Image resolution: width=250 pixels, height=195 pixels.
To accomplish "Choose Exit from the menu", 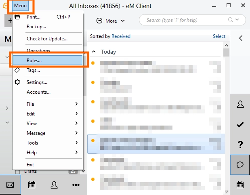I will (48, 164).
